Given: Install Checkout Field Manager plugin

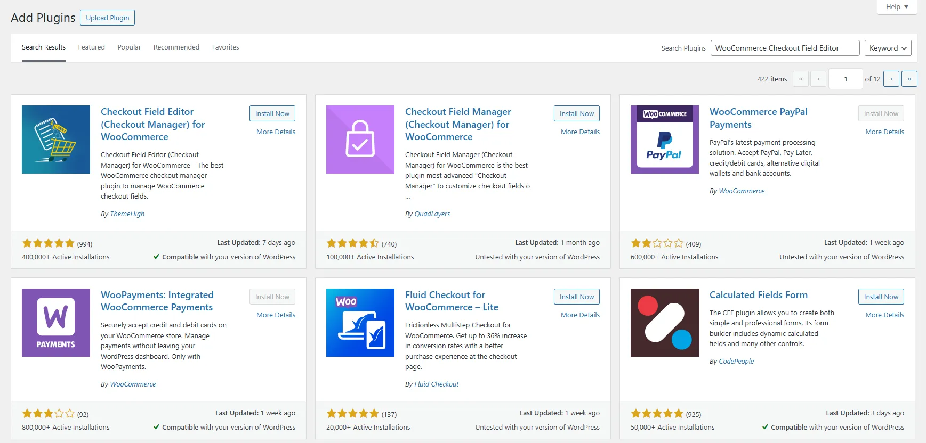Looking at the screenshot, I should 577,113.
